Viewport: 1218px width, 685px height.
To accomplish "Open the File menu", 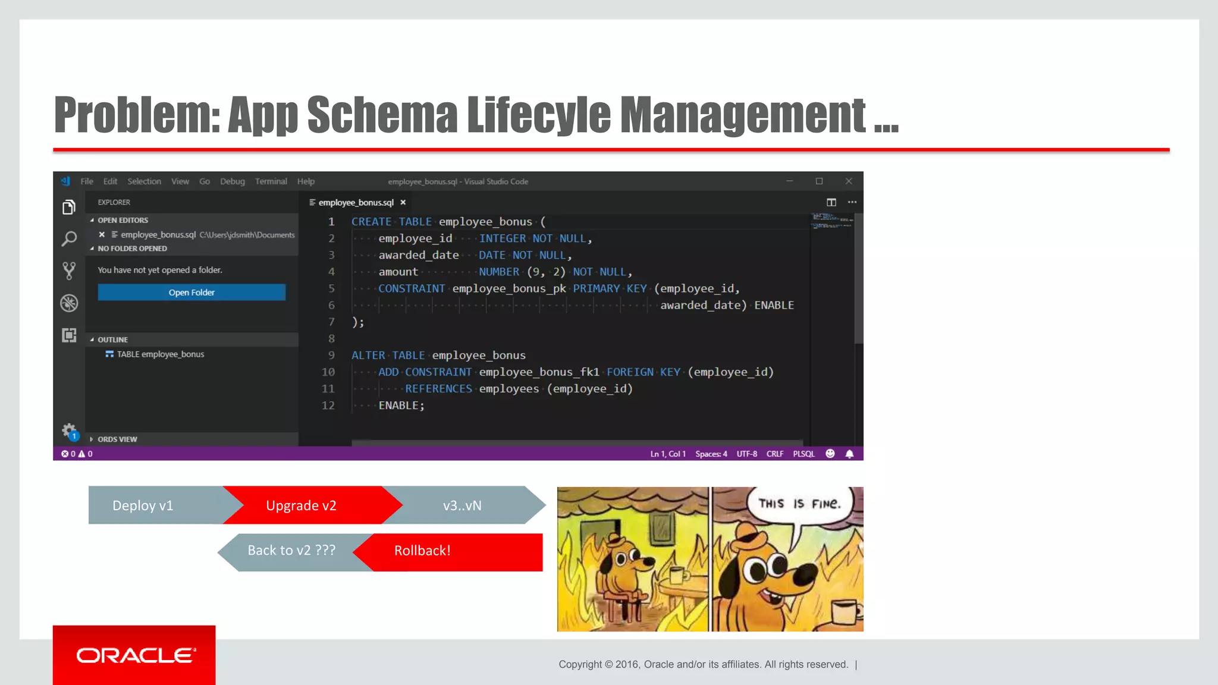I will click(x=87, y=181).
